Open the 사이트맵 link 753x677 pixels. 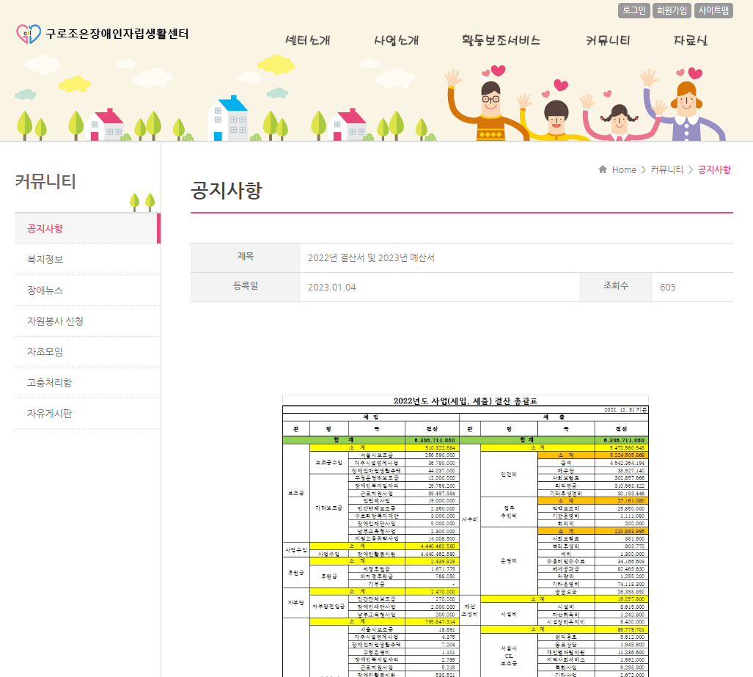click(x=713, y=10)
